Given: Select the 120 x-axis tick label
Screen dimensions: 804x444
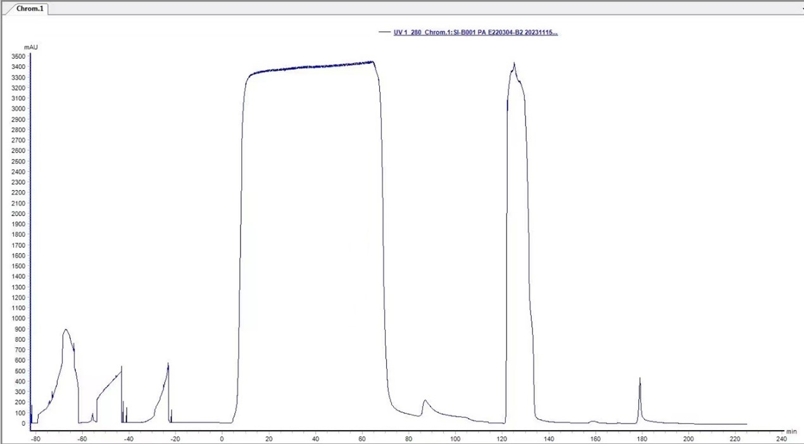Looking at the screenshot, I should (502, 438).
